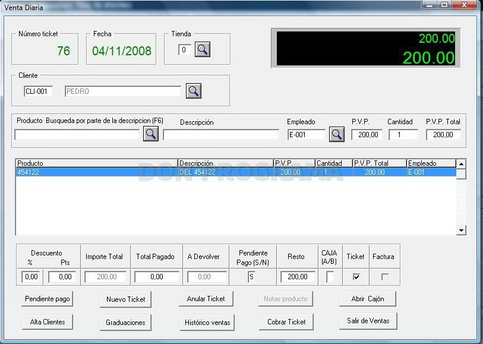Exit using Salir de Ventas button

pos(368,321)
